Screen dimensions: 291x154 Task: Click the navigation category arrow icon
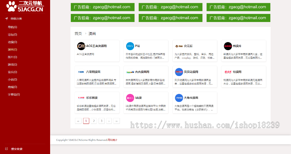pyautogui.click(x=6, y=18)
